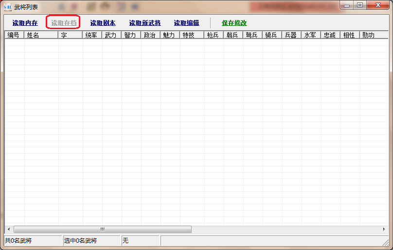Click the greyed-out 读取存档 link
The image size is (393, 250).
[x=64, y=23]
